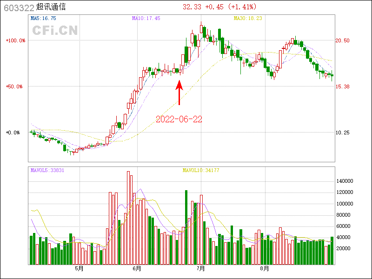Click the 6月 month label

coord(137,269)
